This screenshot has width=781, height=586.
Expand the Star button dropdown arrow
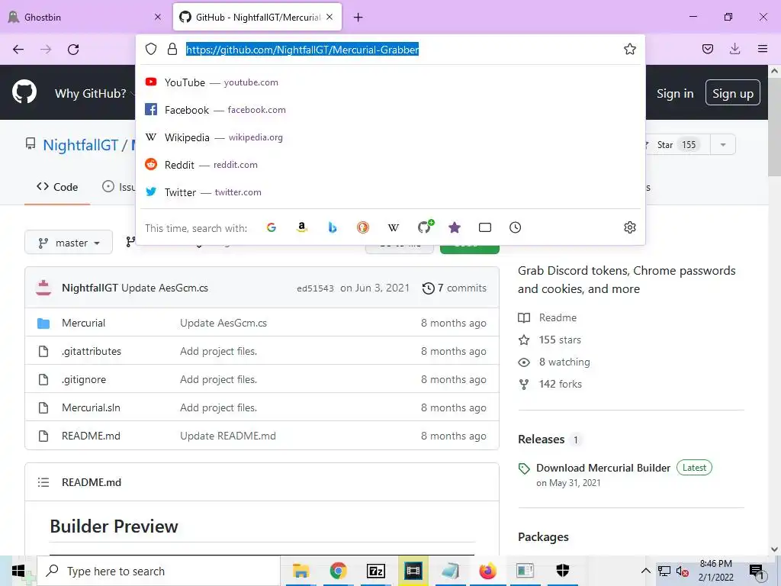click(x=723, y=144)
